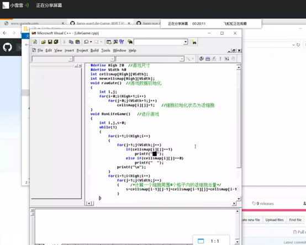
Task: Click the Redo arrow icon
Action: [97, 42]
